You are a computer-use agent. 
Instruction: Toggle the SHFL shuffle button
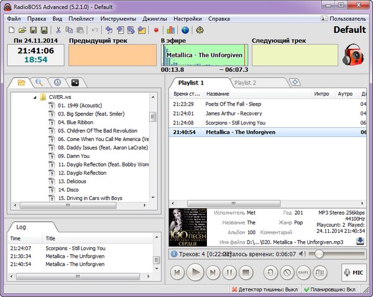[x=304, y=272]
